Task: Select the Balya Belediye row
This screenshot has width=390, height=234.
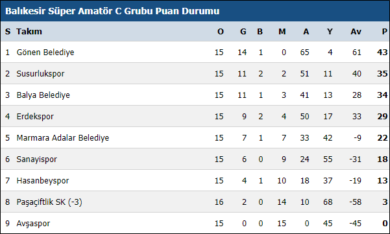Action: [x=195, y=95]
